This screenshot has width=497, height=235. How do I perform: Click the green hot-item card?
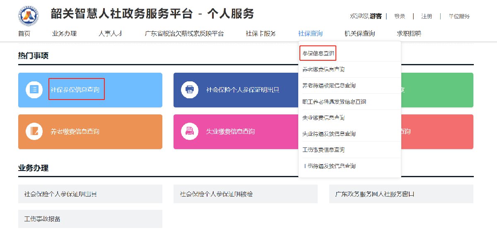[437, 90]
